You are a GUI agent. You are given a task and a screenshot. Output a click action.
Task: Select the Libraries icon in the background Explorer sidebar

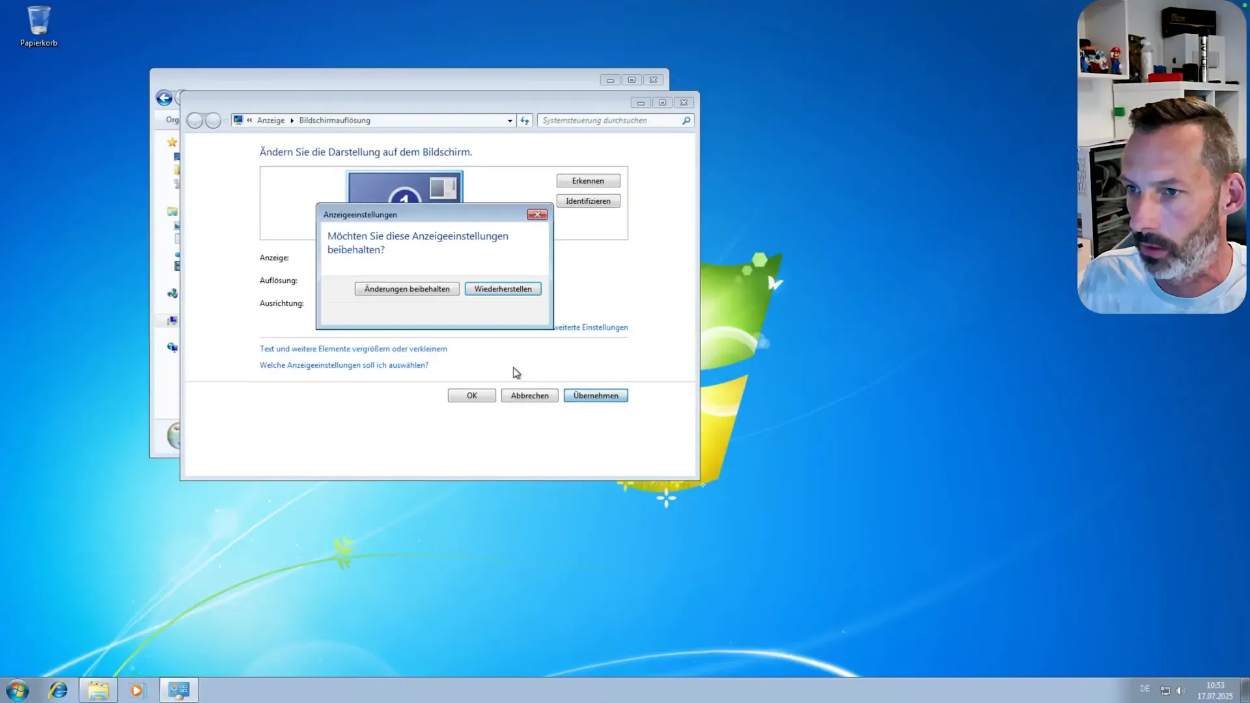click(172, 212)
